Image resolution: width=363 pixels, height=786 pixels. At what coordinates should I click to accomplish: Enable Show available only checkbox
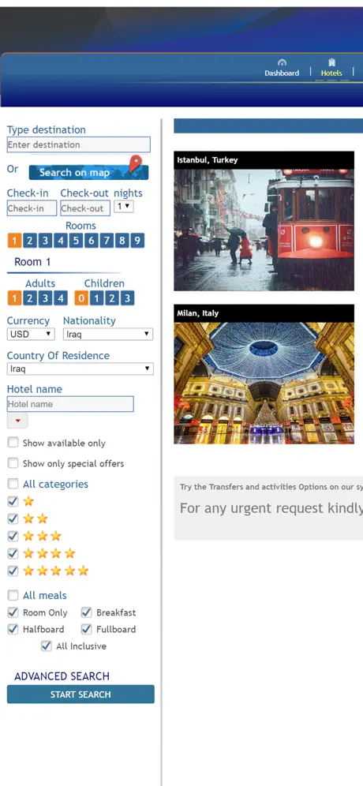pos(13,443)
